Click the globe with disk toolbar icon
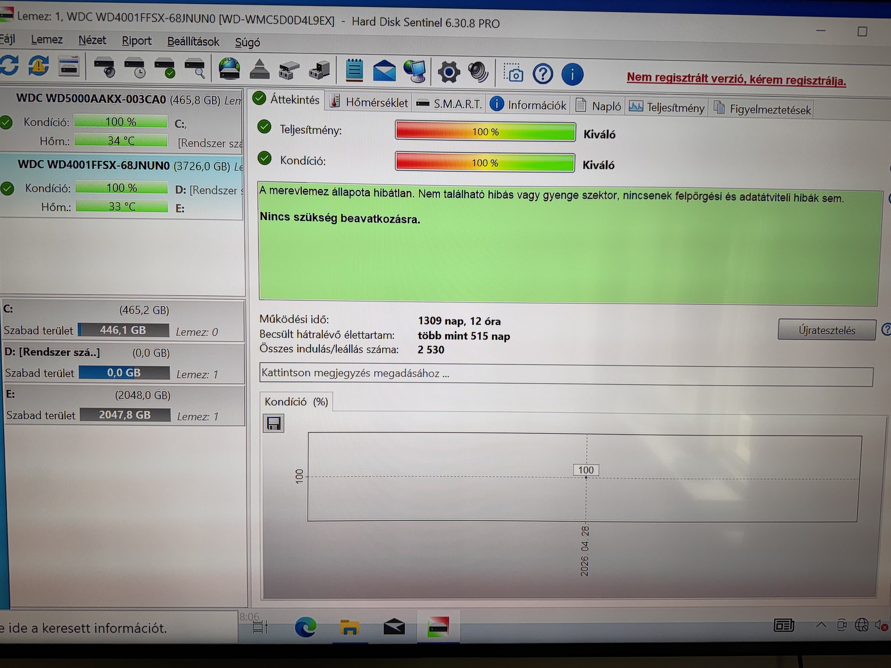 [x=229, y=69]
